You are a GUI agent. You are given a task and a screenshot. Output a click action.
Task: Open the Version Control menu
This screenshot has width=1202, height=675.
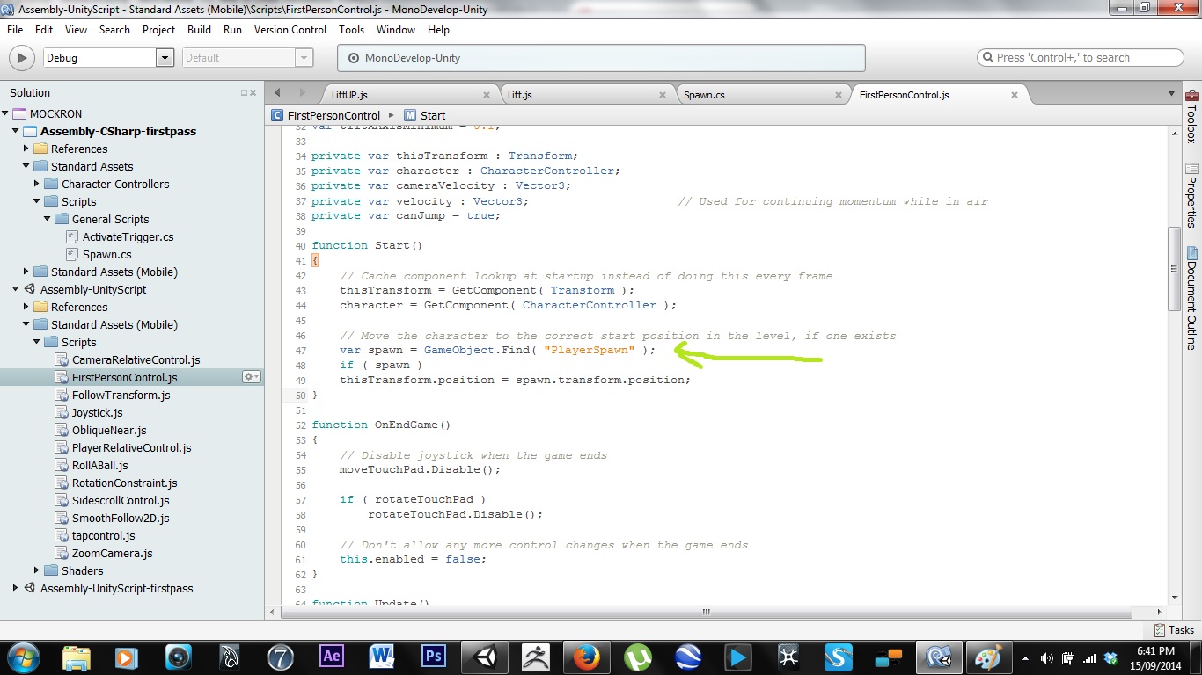click(x=290, y=29)
